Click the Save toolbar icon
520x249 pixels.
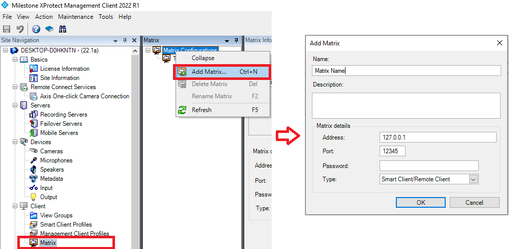[6, 29]
